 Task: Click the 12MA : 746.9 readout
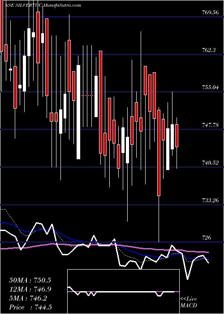click(30, 289)
